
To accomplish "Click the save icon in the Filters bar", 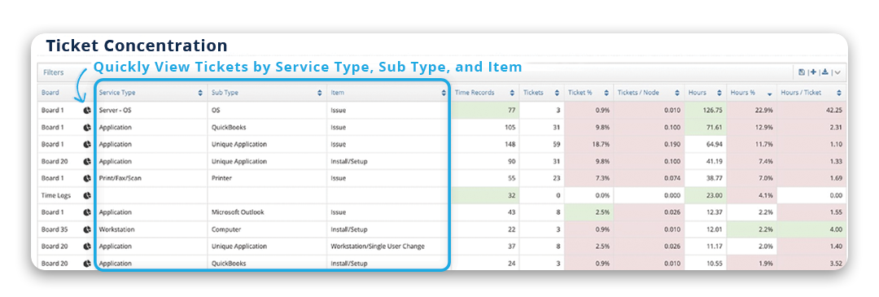I will click(802, 72).
